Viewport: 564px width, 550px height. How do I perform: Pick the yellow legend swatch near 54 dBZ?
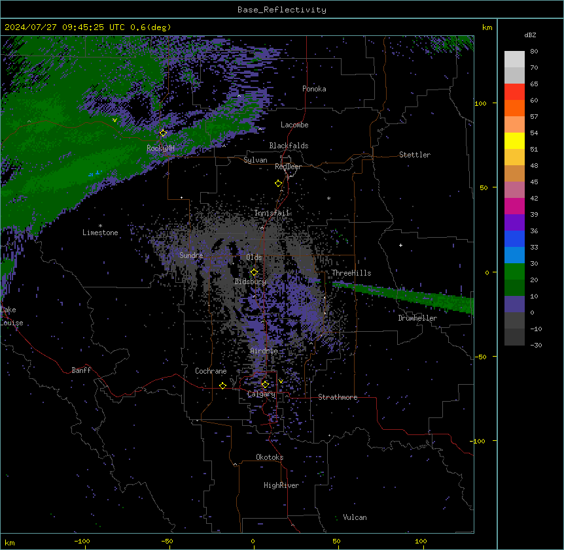(x=514, y=140)
